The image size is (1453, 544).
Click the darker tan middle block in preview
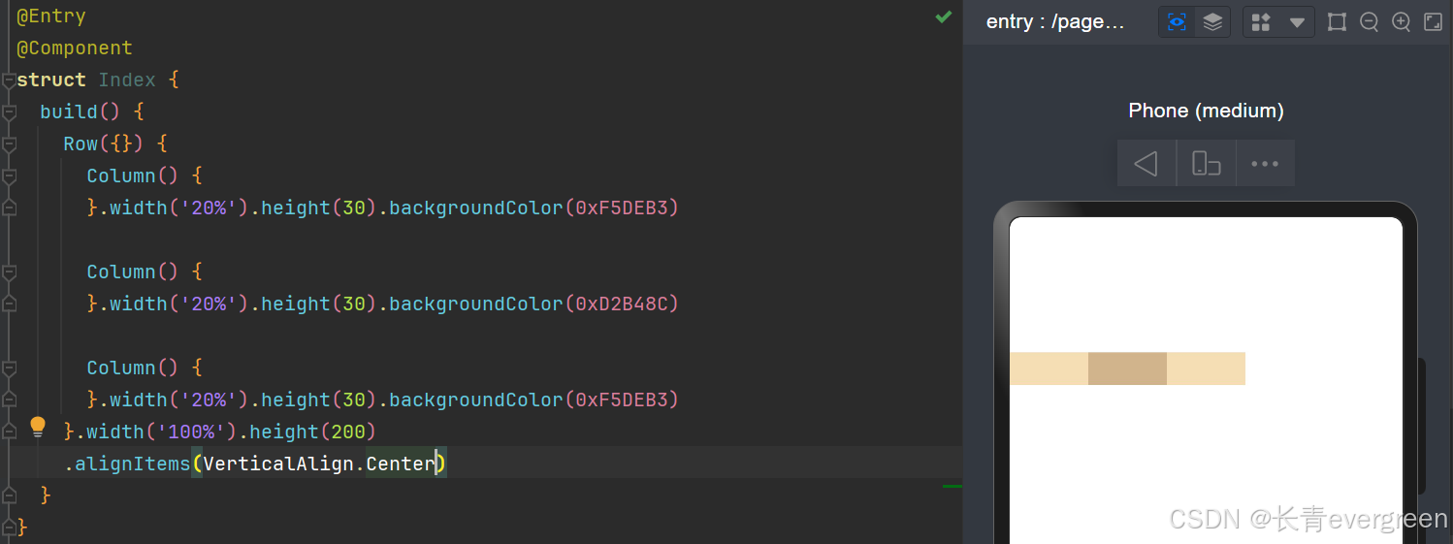point(1127,368)
